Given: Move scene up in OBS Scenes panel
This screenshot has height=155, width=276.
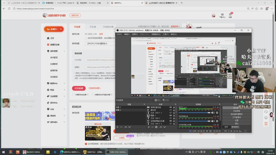Looking at the screenshot, I should point(126,127).
